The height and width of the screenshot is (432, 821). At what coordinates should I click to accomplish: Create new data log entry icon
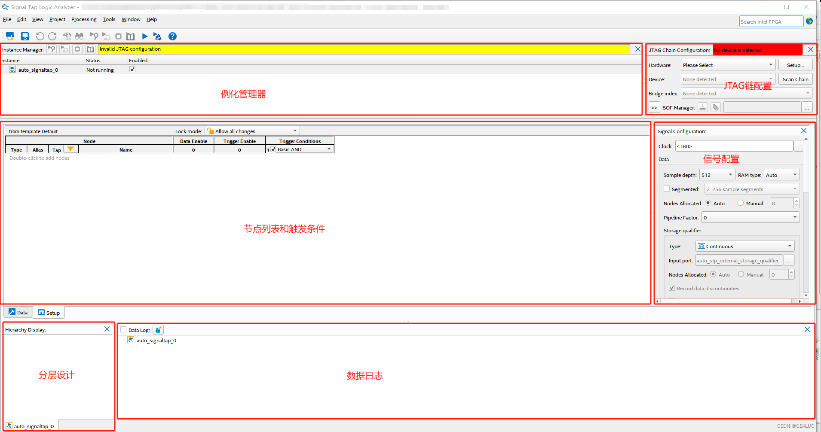click(x=158, y=329)
